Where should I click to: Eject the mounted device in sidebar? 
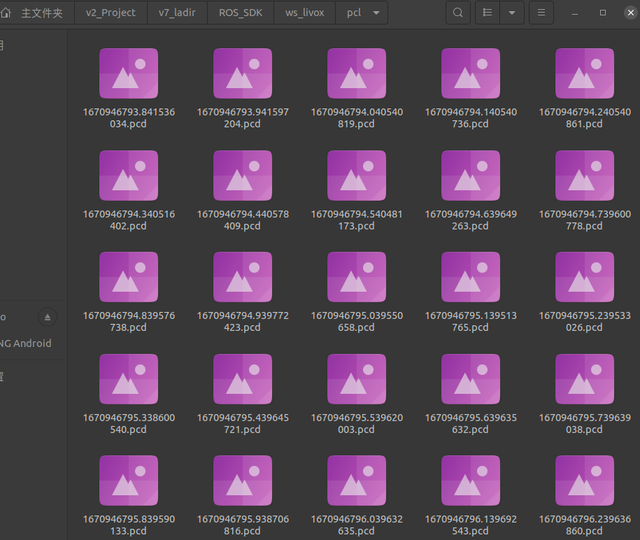point(48,317)
